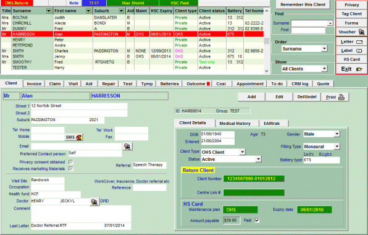Switch to the Claim tab
368x235 pixels.
point(55,84)
